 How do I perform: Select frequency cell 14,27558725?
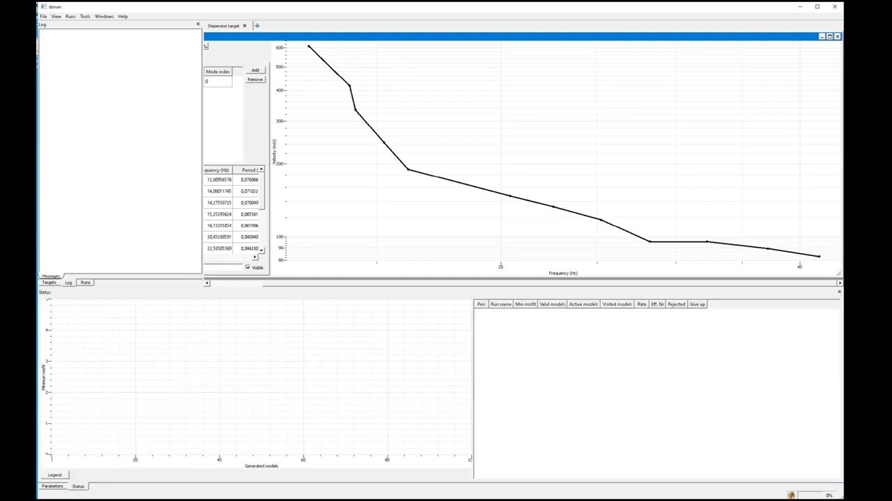click(x=218, y=202)
